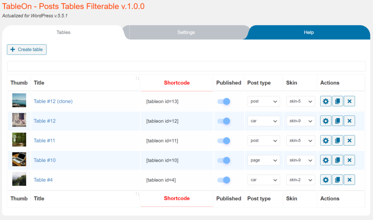The height and width of the screenshot is (220, 373).
Task: Open skin-9 dropdown for Table #12 row
Action: (301, 121)
